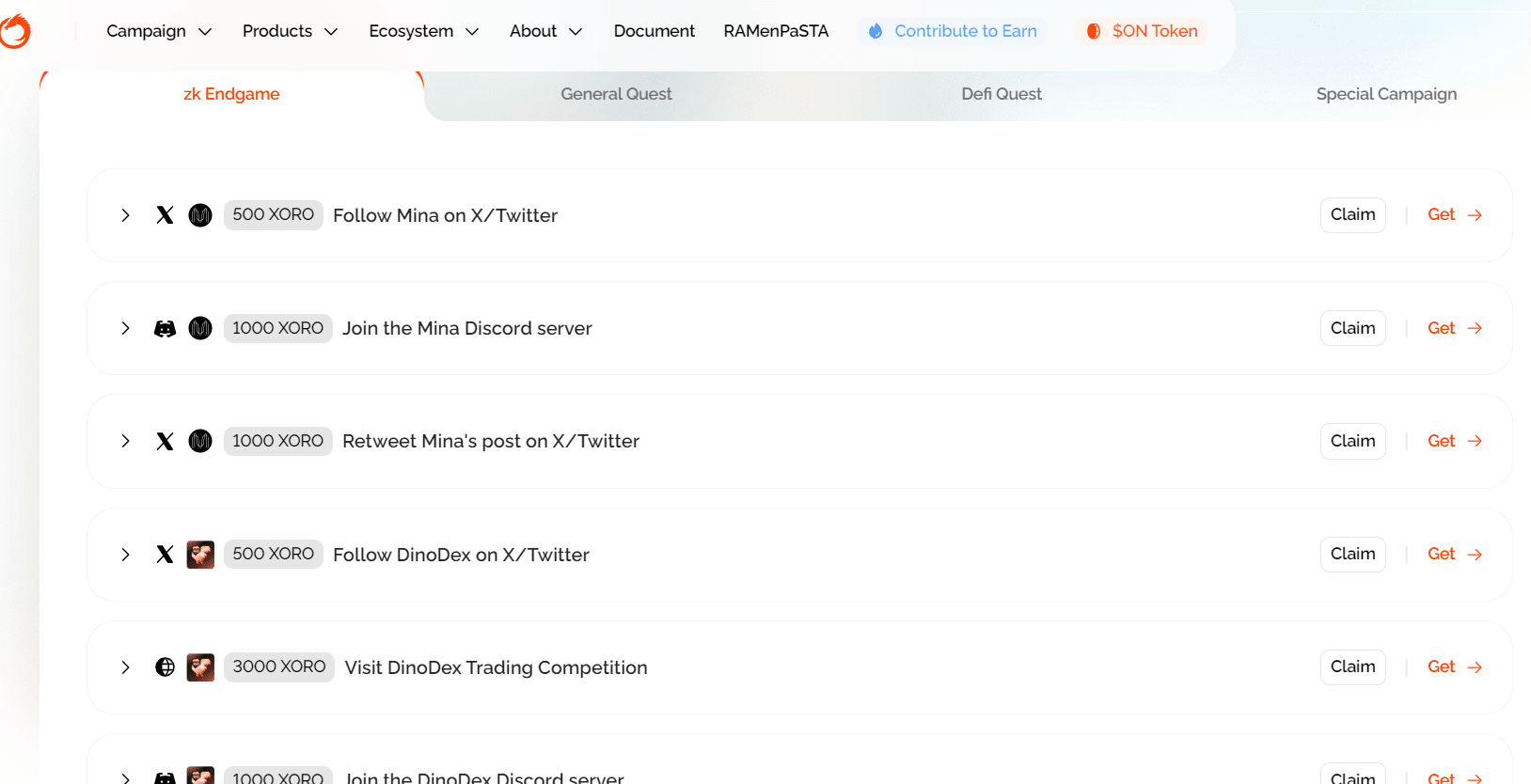The image size is (1531, 784).
Task: Click the $ON Token link
Action: [1142, 31]
